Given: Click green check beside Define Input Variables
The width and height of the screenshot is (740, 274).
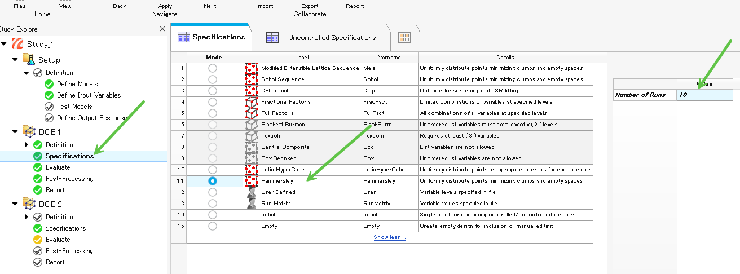Looking at the screenshot, I should coord(49,95).
